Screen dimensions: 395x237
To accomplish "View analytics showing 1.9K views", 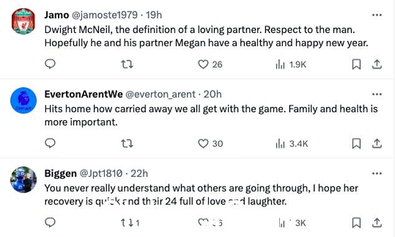I will 291,64.
